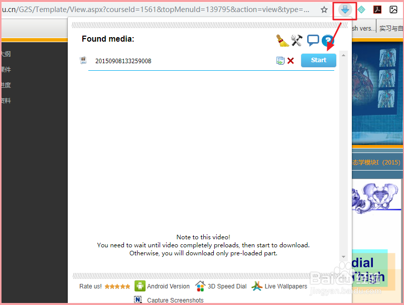This screenshot has width=404, height=305.
Task: Click the teal diamond extension icon
Action: [x=361, y=10]
